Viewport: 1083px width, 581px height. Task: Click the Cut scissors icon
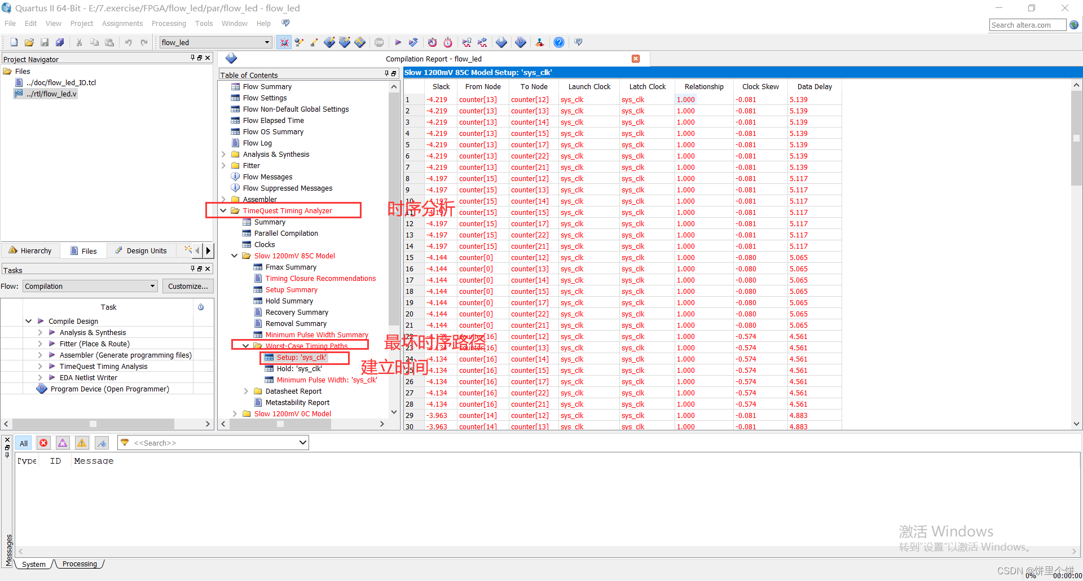pyautogui.click(x=79, y=42)
